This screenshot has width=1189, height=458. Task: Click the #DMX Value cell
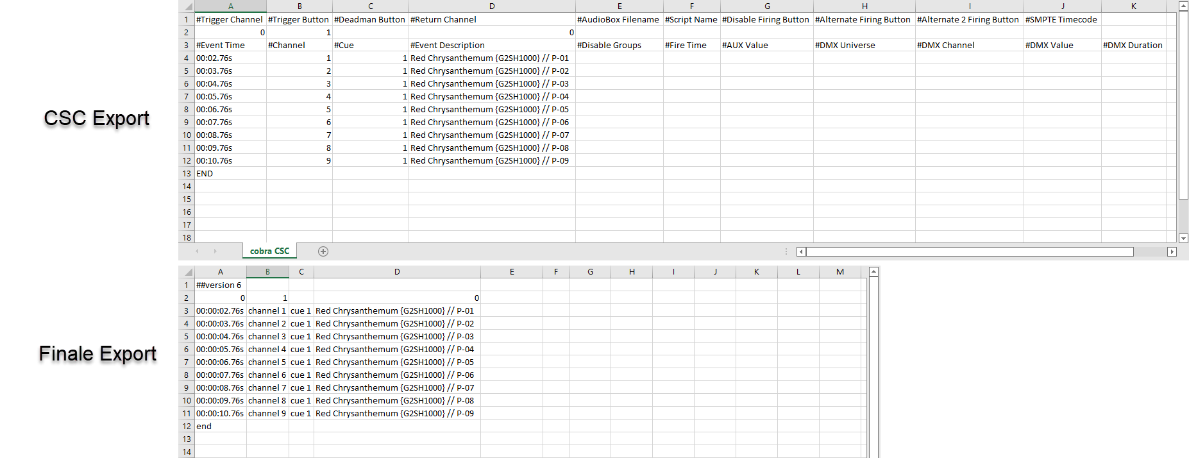(x=1063, y=46)
